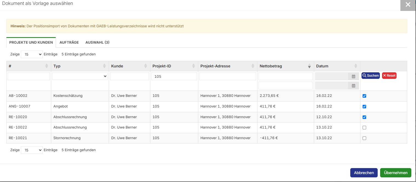This screenshot has width=416, height=182.
Task: Focus the Kunde filter input
Action: tap(130, 76)
